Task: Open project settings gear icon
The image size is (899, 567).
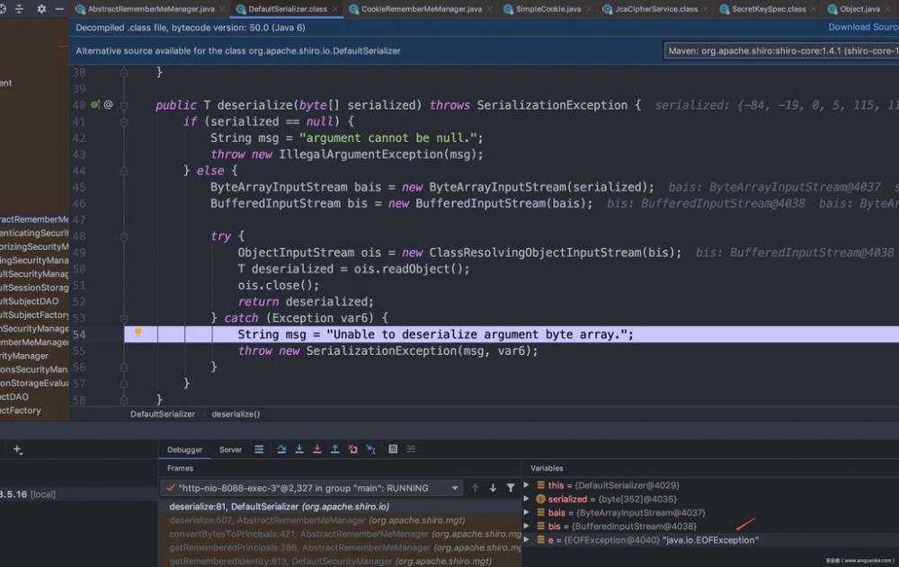Action: point(42,8)
